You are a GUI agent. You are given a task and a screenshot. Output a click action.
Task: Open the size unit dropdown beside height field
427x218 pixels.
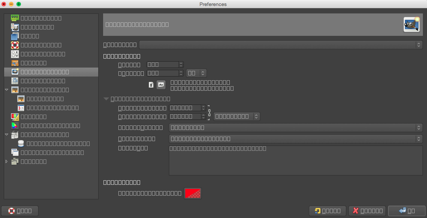(197, 73)
